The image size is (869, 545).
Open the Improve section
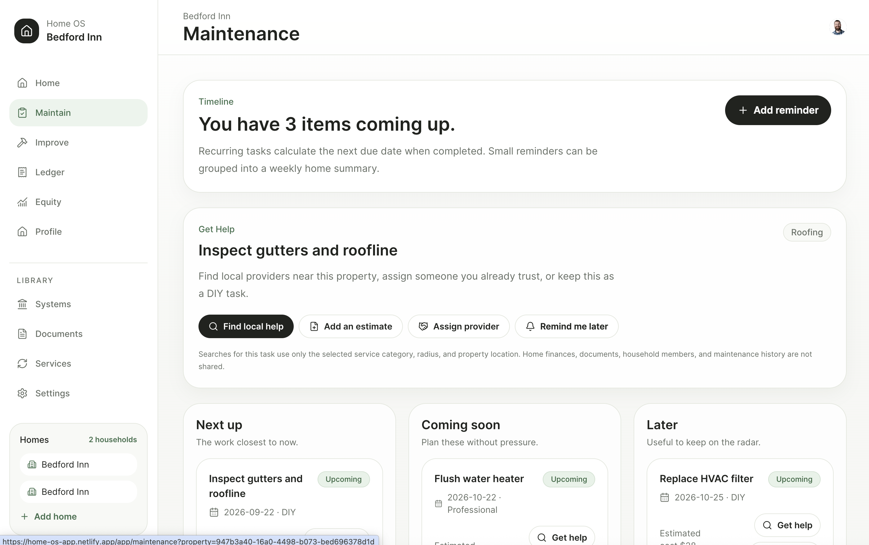point(78,142)
